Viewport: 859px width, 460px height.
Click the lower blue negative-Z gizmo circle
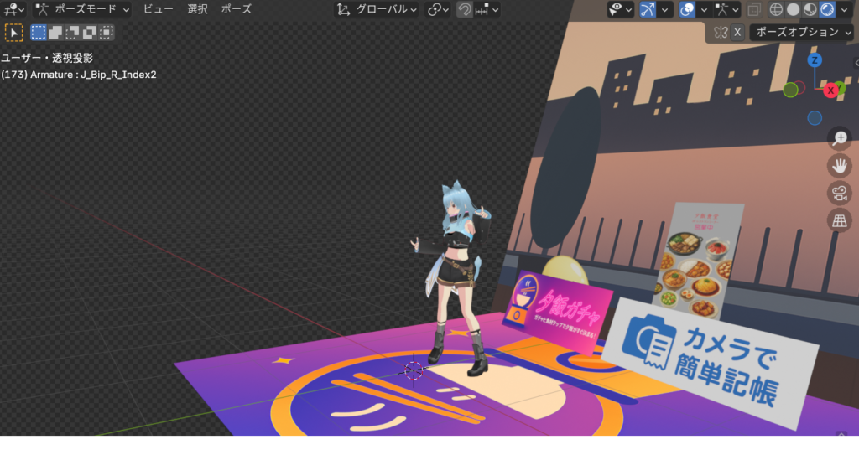815,117
